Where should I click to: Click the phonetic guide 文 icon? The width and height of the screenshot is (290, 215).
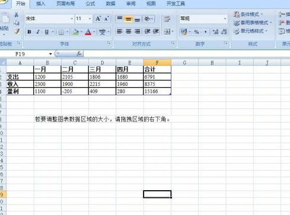coord(102,32)
